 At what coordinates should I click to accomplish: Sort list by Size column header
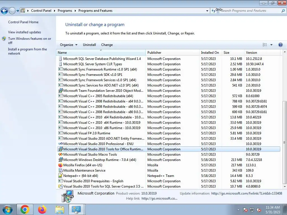pyautogui.click(x=233, y=52)
